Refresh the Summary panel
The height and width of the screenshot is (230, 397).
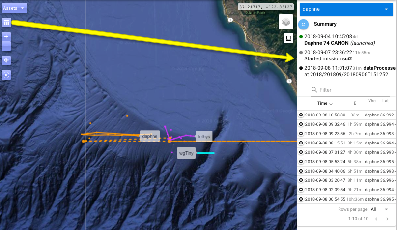coord(304,24)
